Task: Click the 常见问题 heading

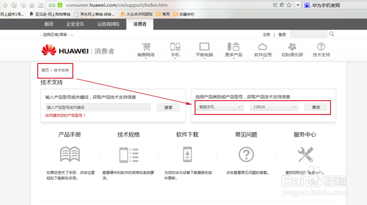Action: point(246,134)
